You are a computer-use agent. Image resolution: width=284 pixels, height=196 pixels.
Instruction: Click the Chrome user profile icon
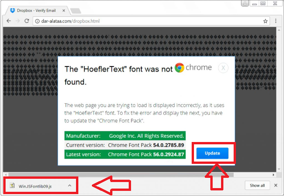245,4
